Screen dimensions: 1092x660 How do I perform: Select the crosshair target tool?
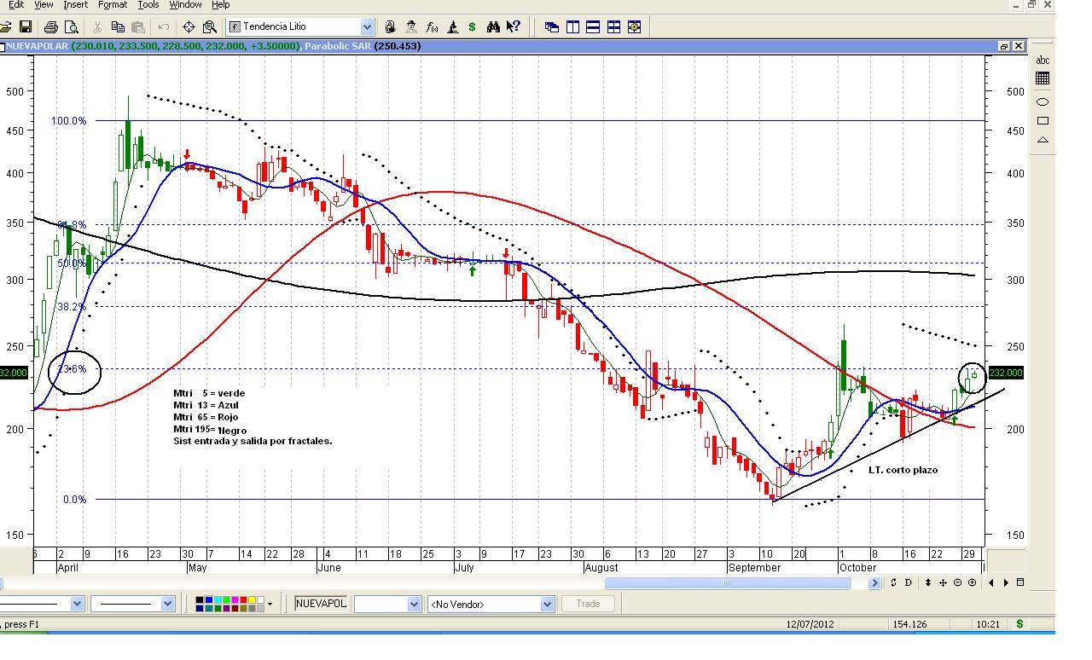[x=189, y=27]
